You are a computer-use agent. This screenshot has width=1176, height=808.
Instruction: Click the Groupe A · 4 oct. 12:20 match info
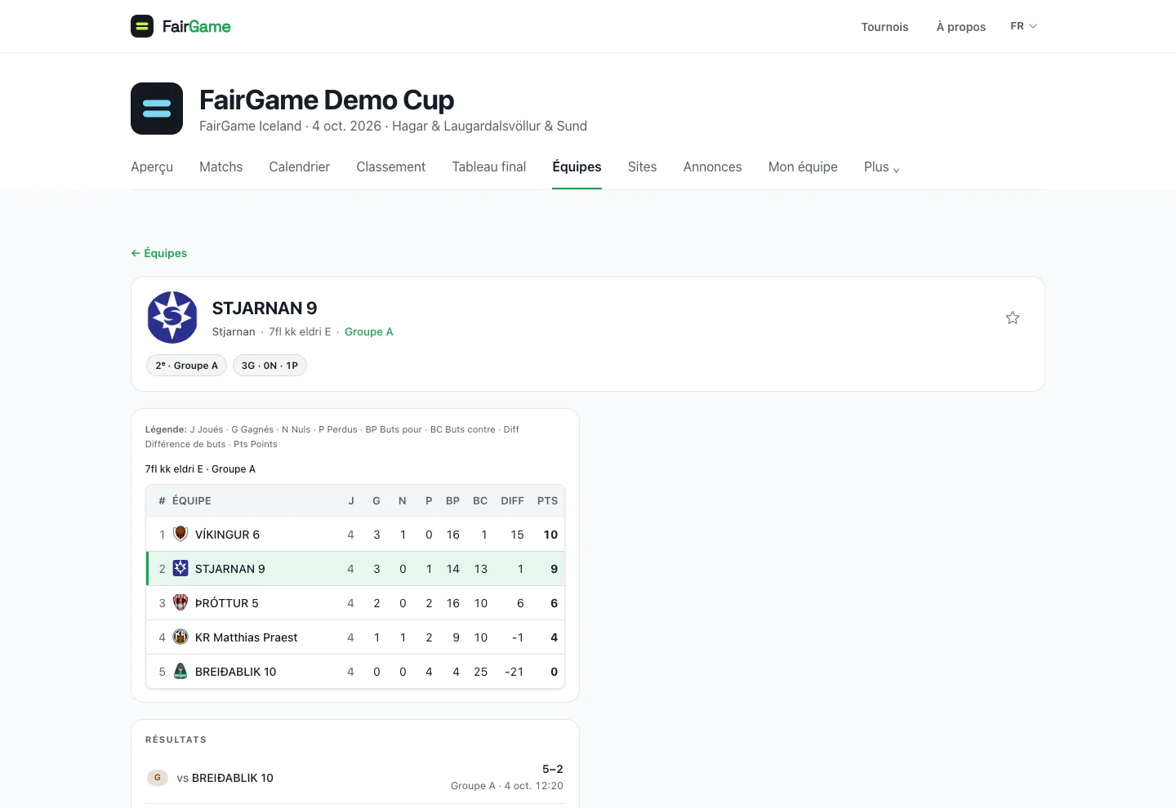coord(507,786)
